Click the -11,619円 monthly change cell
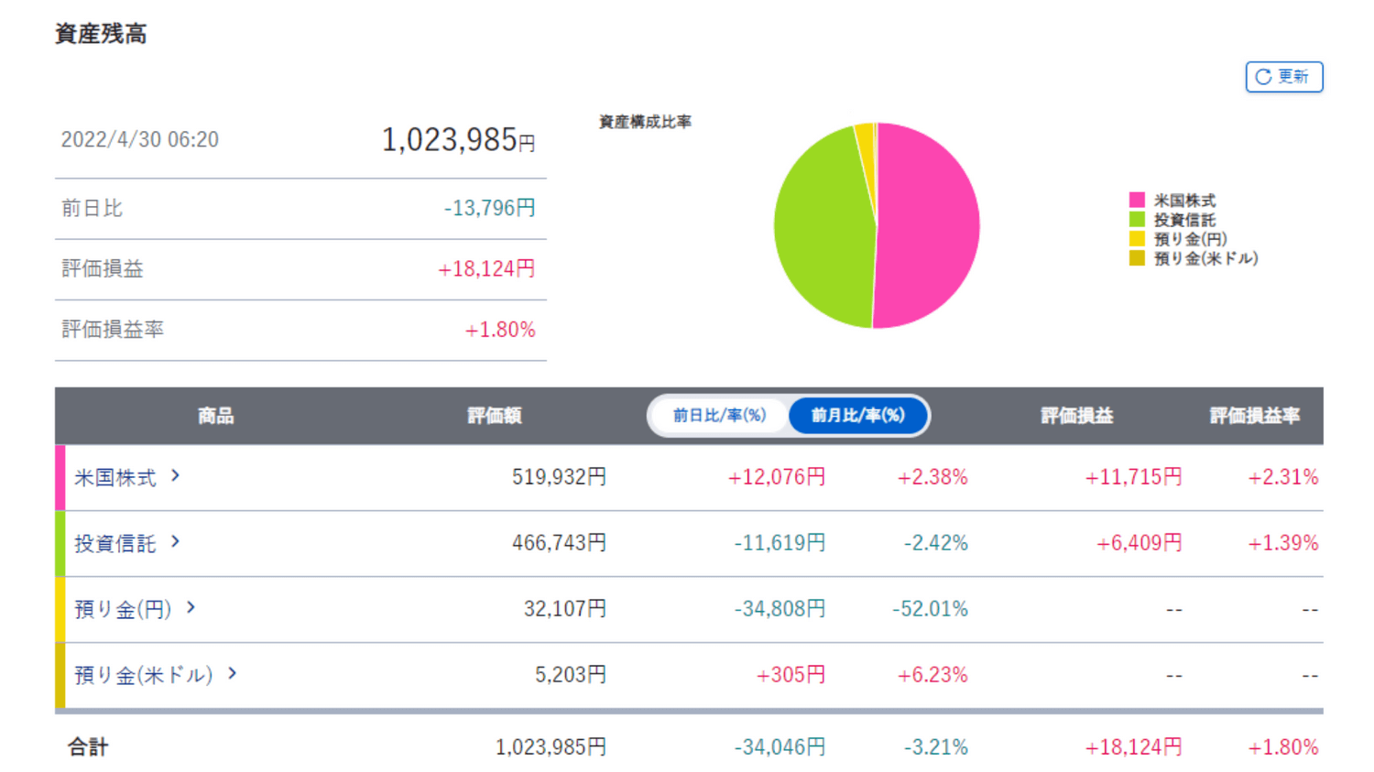1374x772 pixels. coord(780,543)
